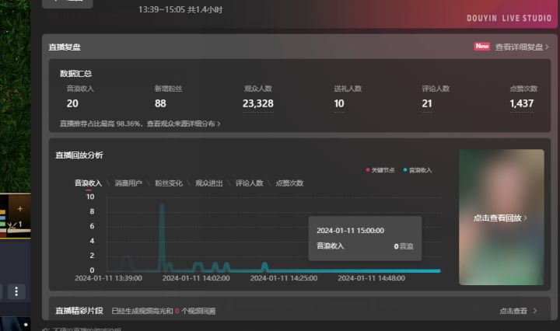560x331 pixels.
Task: Click x-axis label 2024-01-11 13:39:00
Action: pos(108,278)
